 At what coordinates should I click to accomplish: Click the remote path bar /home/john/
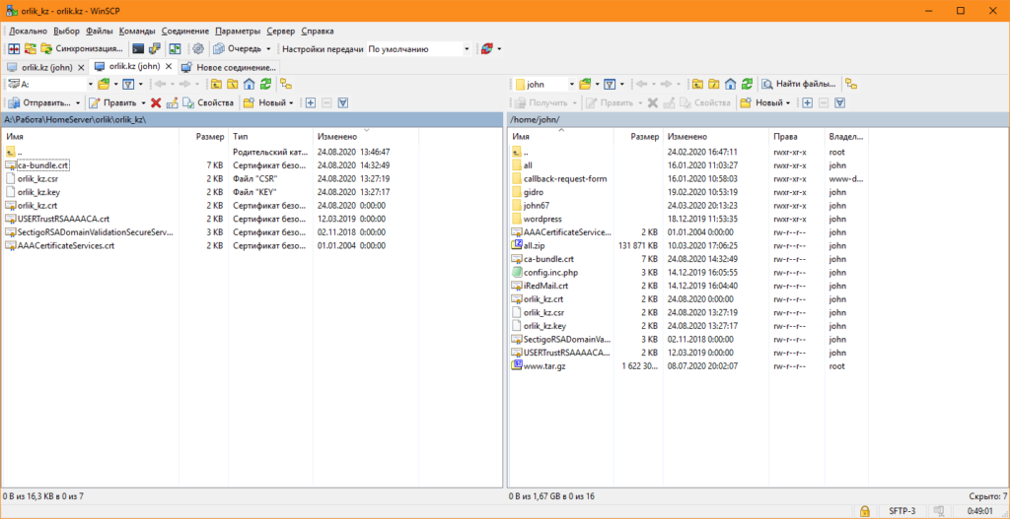pos(758,120)
